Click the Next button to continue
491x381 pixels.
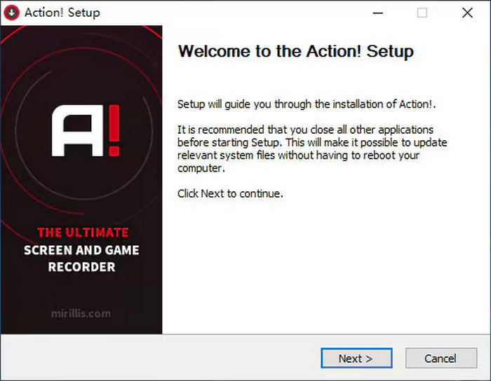click(356, 358)
